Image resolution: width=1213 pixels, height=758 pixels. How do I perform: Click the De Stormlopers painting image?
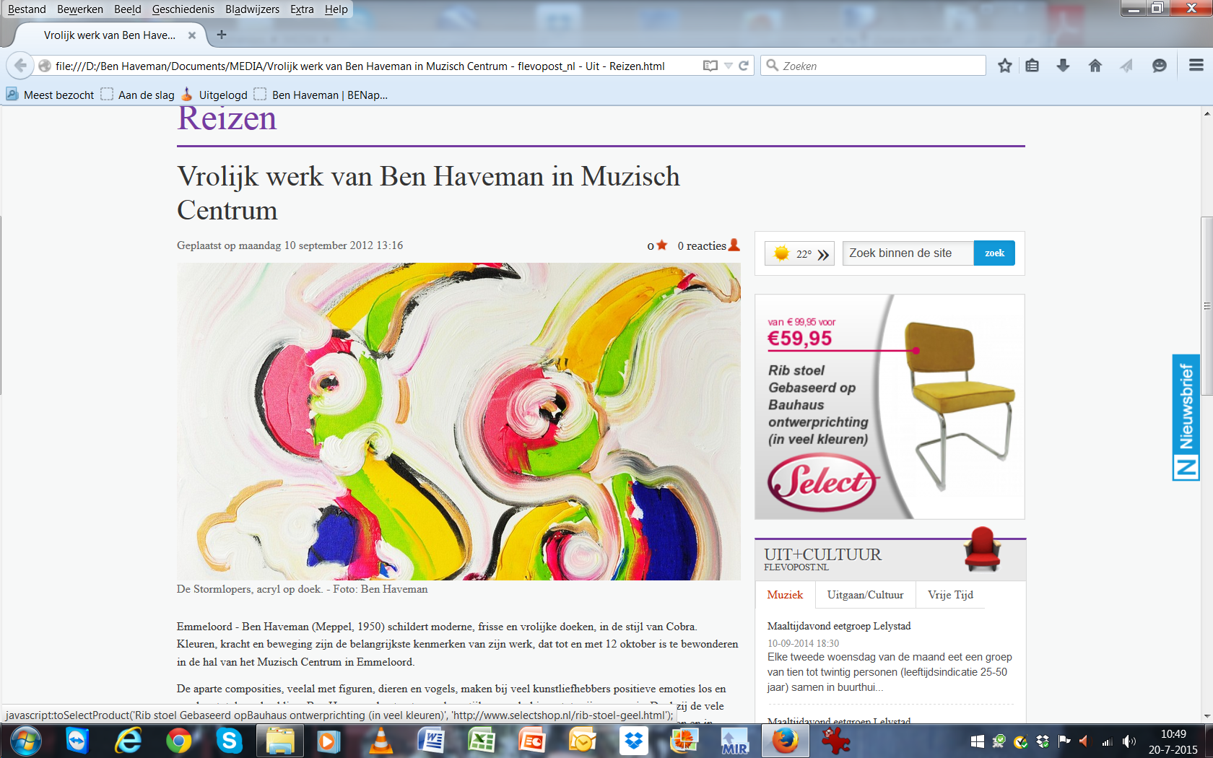[x=458, y=421]
